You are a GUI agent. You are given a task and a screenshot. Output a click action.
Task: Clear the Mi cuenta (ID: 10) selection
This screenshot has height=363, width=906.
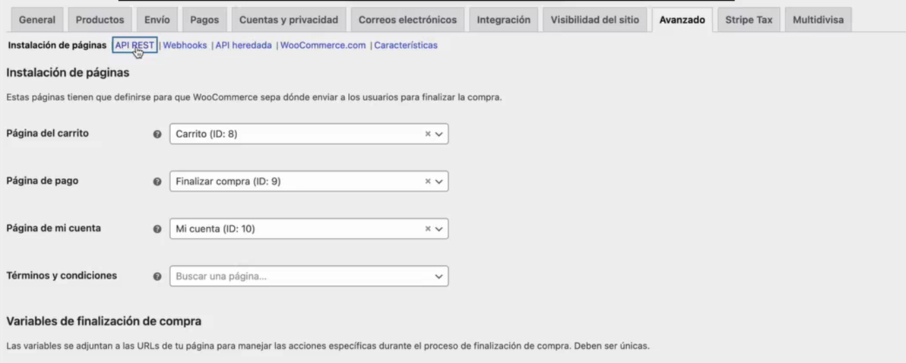(428, 229)
